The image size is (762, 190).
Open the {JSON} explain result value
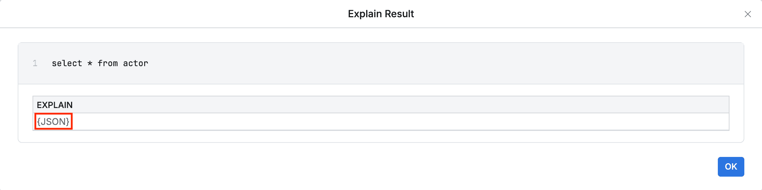pyautogui.click(x=53, y=121)
